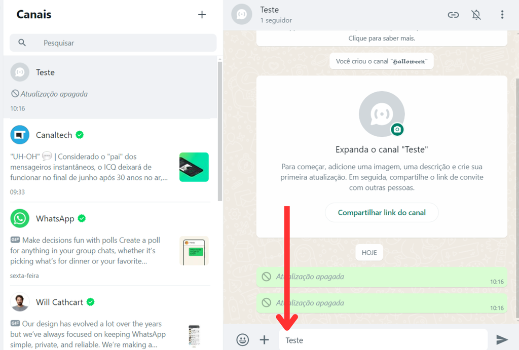Click Canaltech verified badge
Screen dimensions: 519x350
80,135
